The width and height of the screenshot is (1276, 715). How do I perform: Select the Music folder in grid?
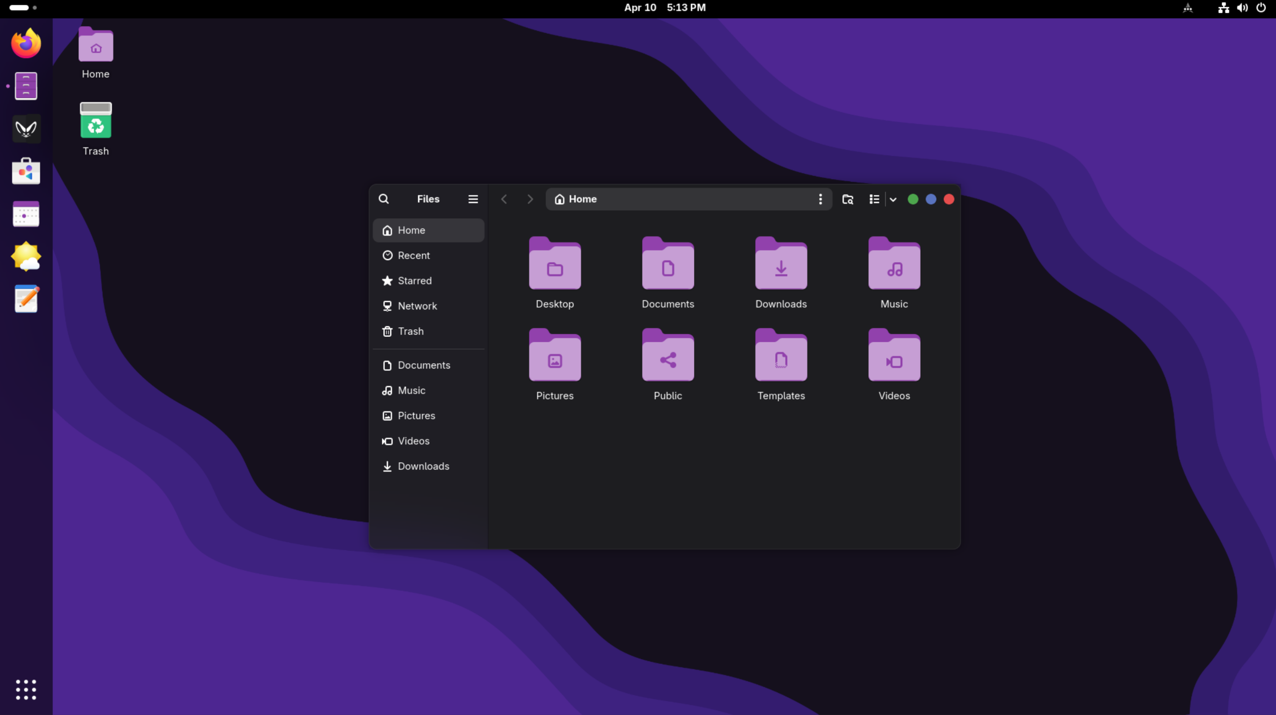[x=894, y=263]
